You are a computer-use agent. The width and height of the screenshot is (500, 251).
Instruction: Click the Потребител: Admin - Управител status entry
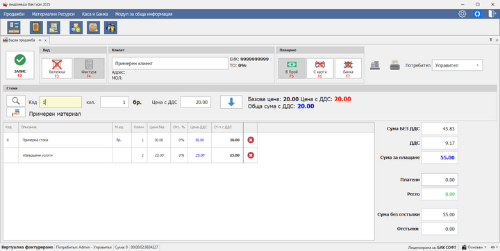pos(84,247)
